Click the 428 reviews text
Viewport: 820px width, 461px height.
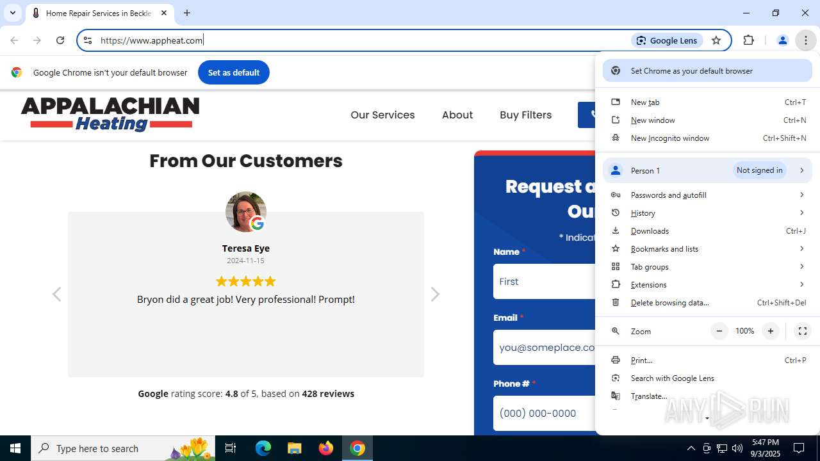(x=328, y=394)
